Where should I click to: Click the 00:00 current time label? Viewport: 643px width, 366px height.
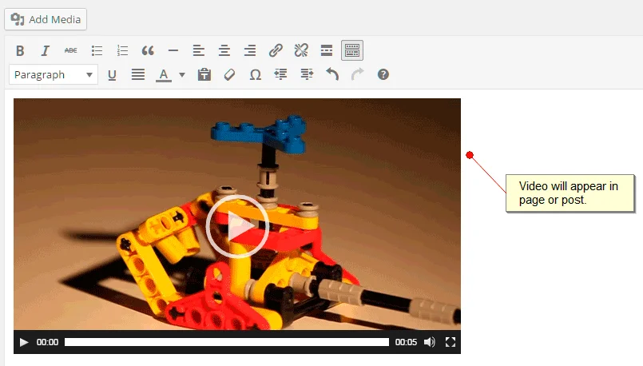[47, 342]
